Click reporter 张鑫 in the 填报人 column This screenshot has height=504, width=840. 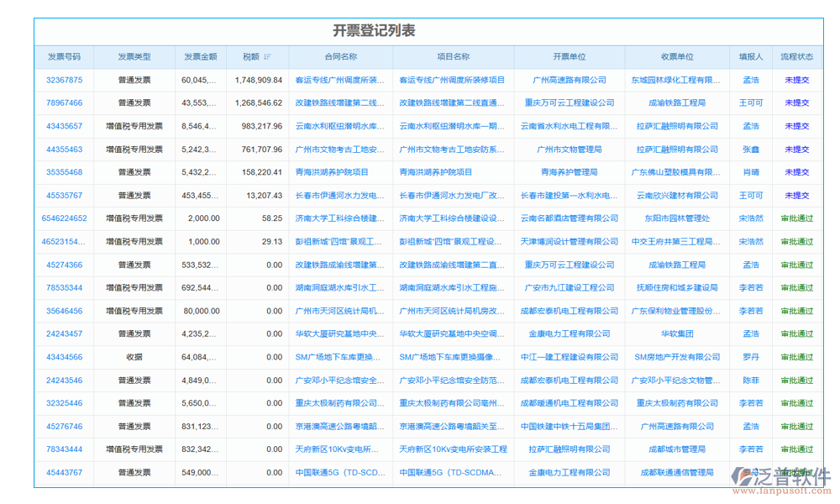click(x=750, y=150)
